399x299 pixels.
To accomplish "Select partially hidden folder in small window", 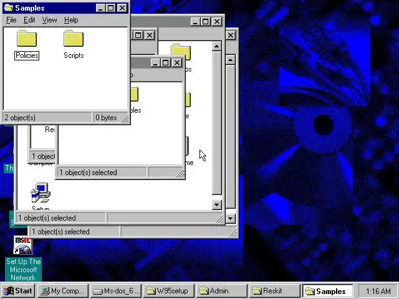I will pos(135,94).
